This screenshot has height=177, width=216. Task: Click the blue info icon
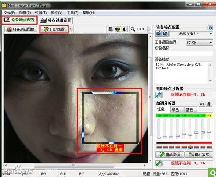tap(210, 28)
